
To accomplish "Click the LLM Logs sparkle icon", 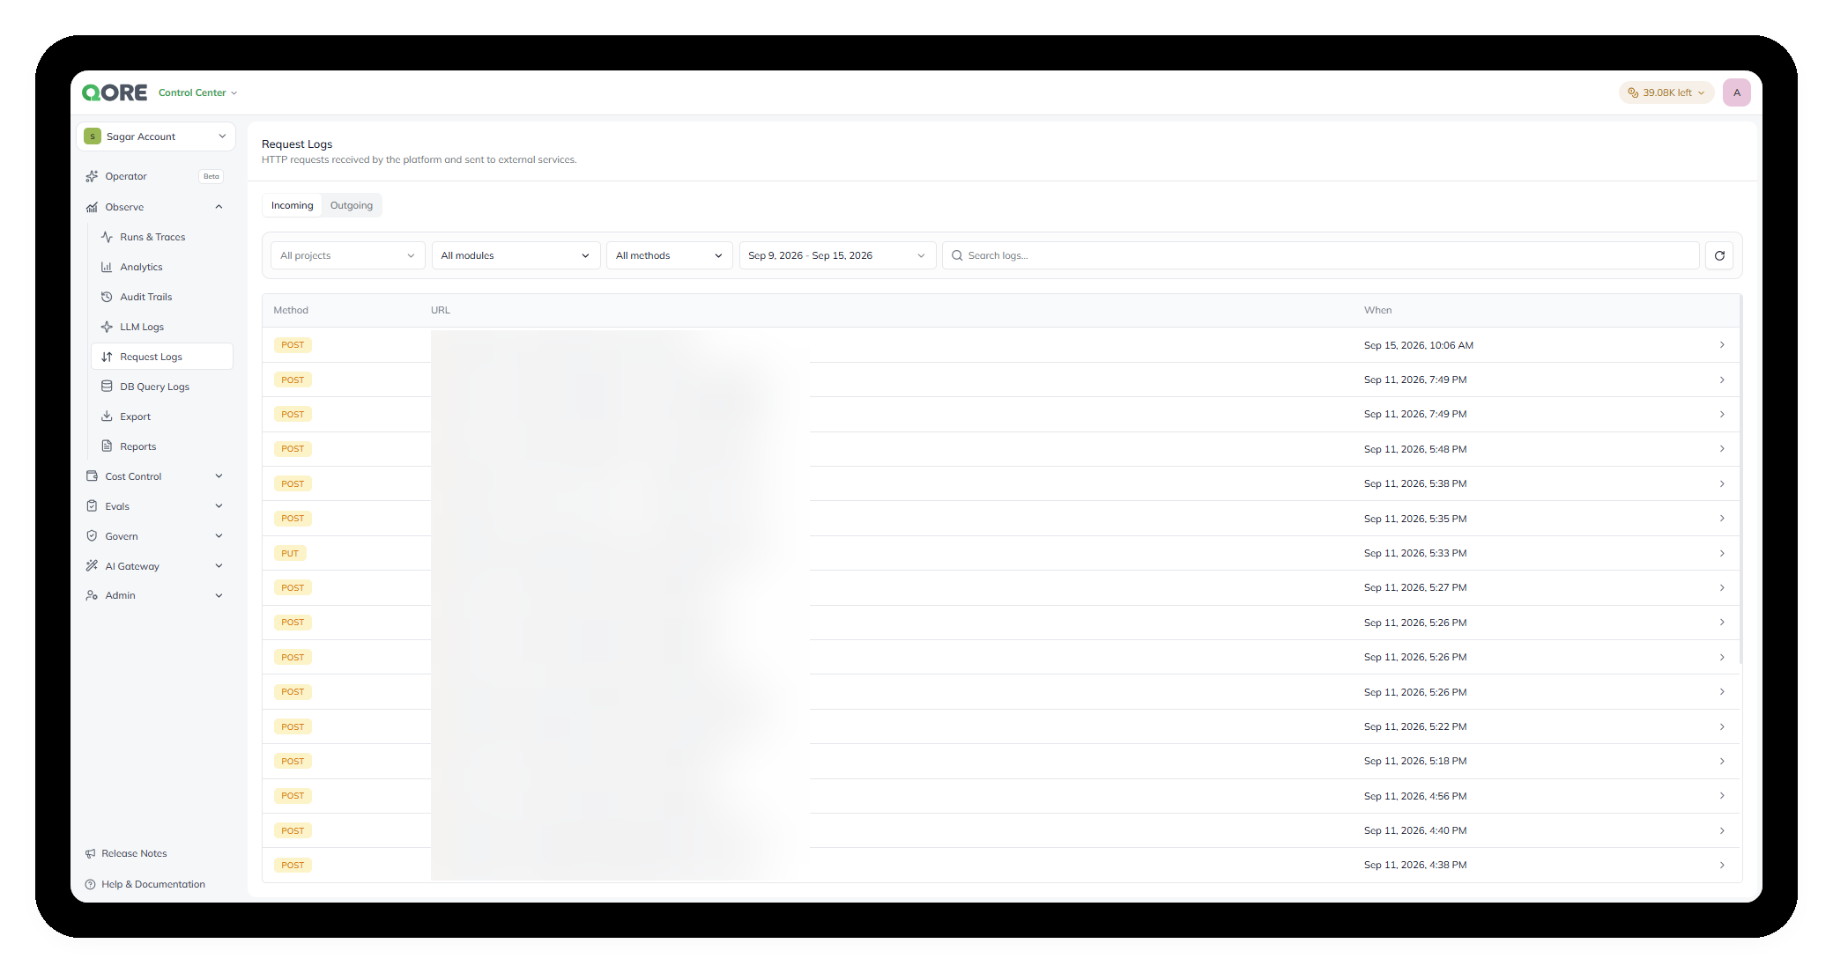I will pyautogui.click(x=107, y=327).
